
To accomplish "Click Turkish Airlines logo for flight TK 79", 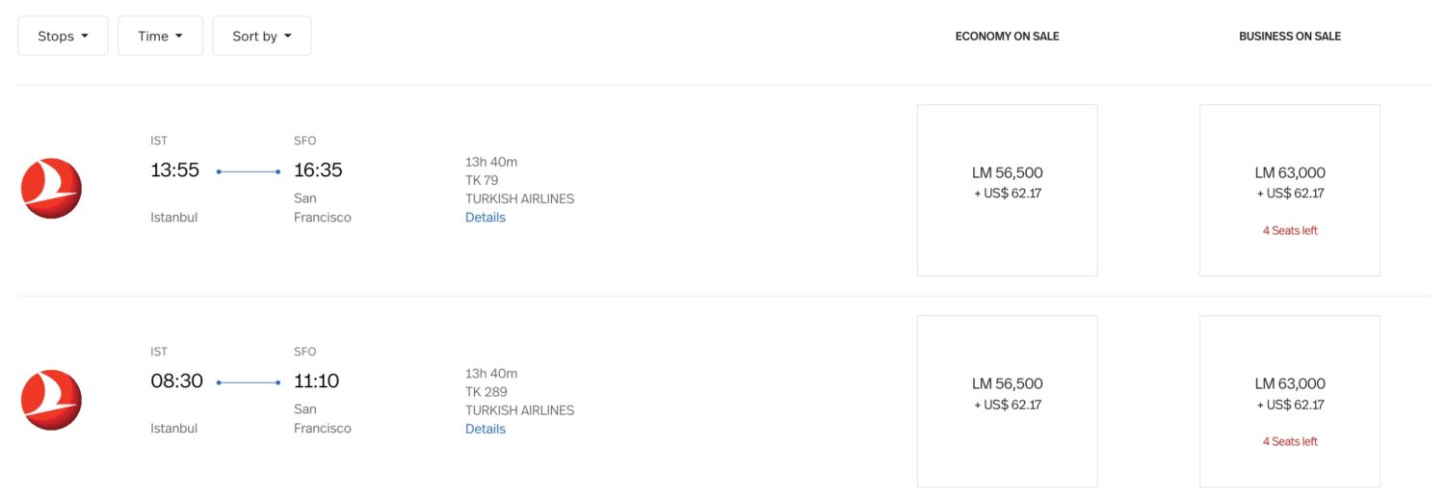I will point(51,188).
